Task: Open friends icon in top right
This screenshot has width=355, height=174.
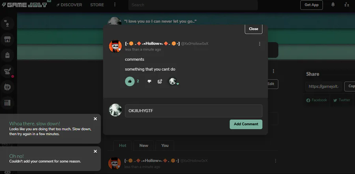Action: [347, 4]
